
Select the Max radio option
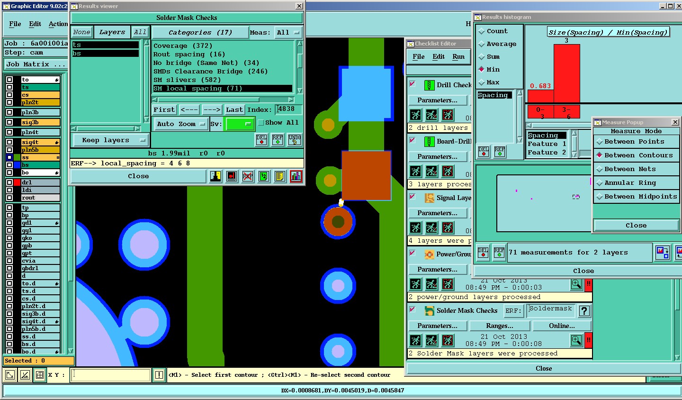(x=482, y=82)
